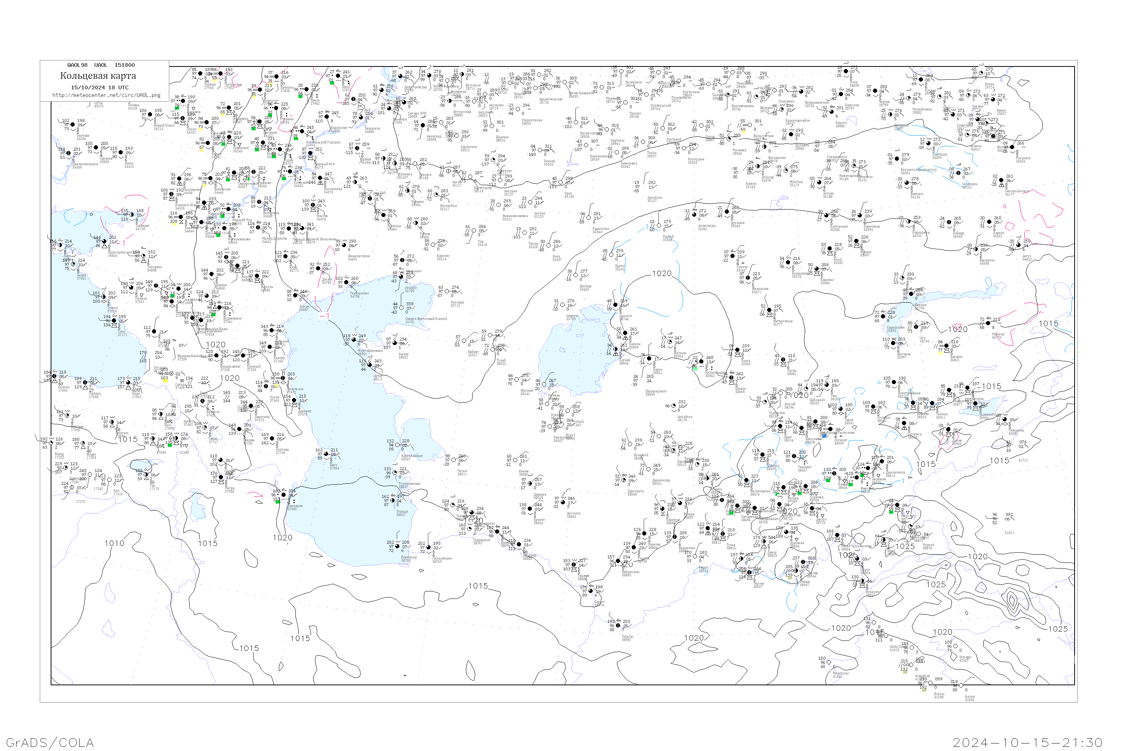Click the QAOL98 UAOL 151800 header code
This screenshot has height=751, width=1126.
point(101,65)
